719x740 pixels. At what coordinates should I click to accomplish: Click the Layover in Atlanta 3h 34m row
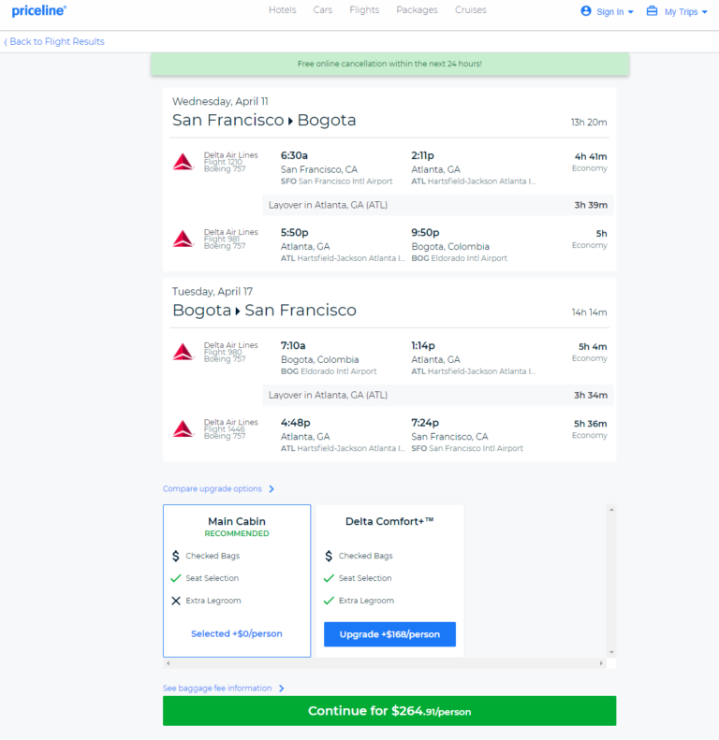pos(438,396)
